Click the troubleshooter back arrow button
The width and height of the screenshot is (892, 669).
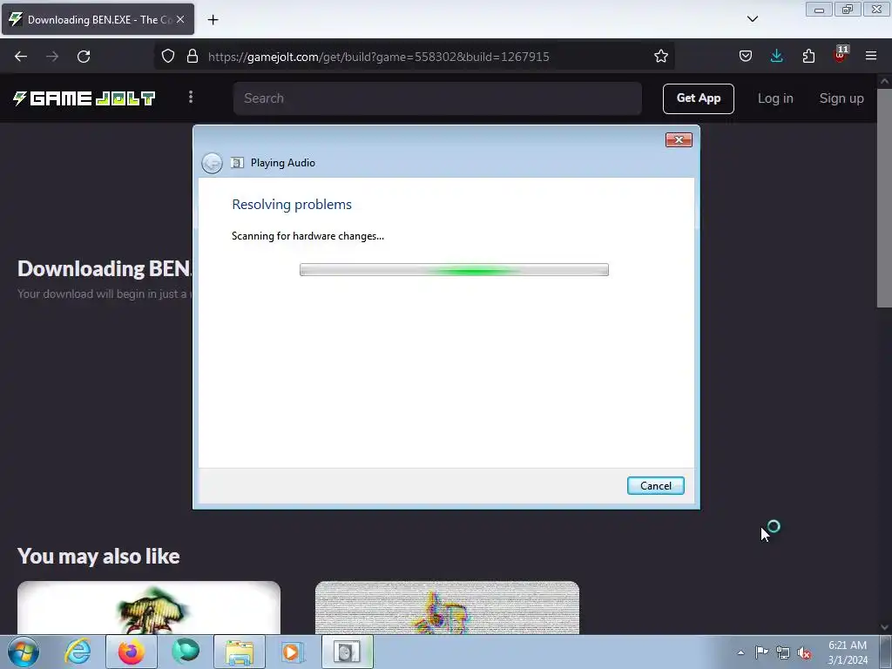point(213,163)
